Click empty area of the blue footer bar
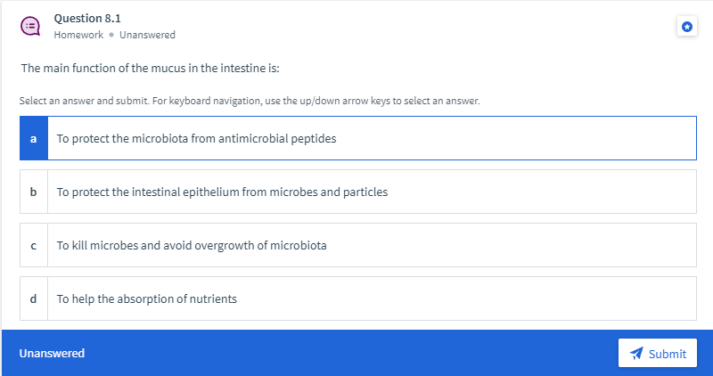Viewport: 713px width, 376px height. [x=356, y=354]
